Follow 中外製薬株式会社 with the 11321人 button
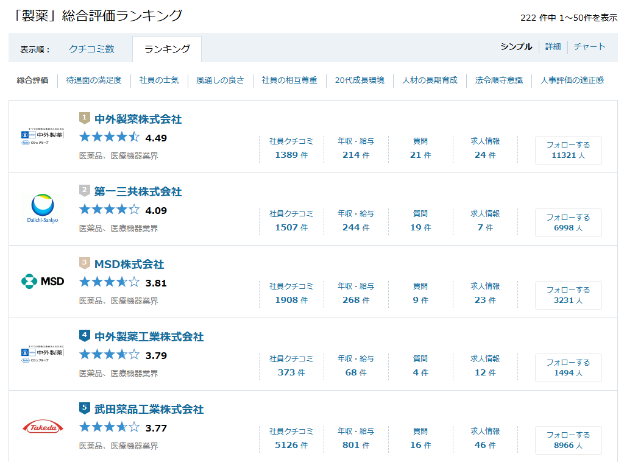Screen dimensions: 624x462 click(x=569, y=150)
